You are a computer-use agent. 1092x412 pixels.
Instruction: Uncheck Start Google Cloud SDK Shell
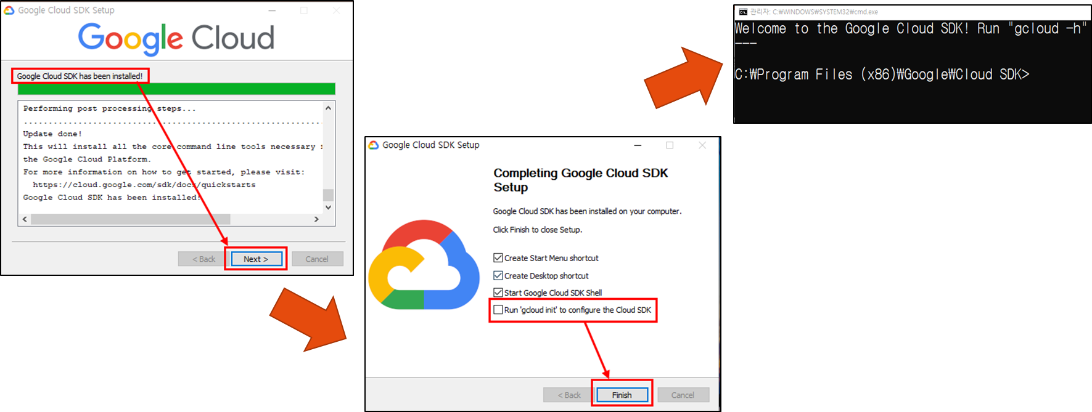click(498, 293)
